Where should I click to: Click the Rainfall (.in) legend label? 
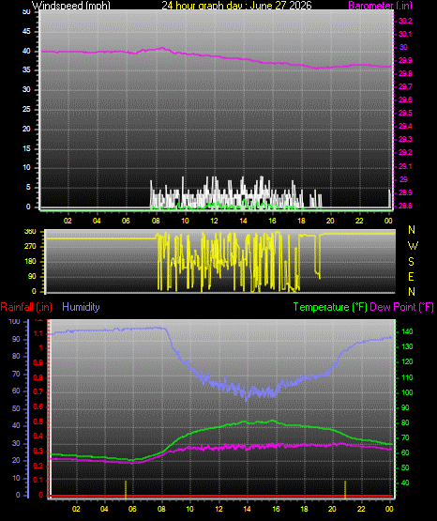[x=26, y=307]
